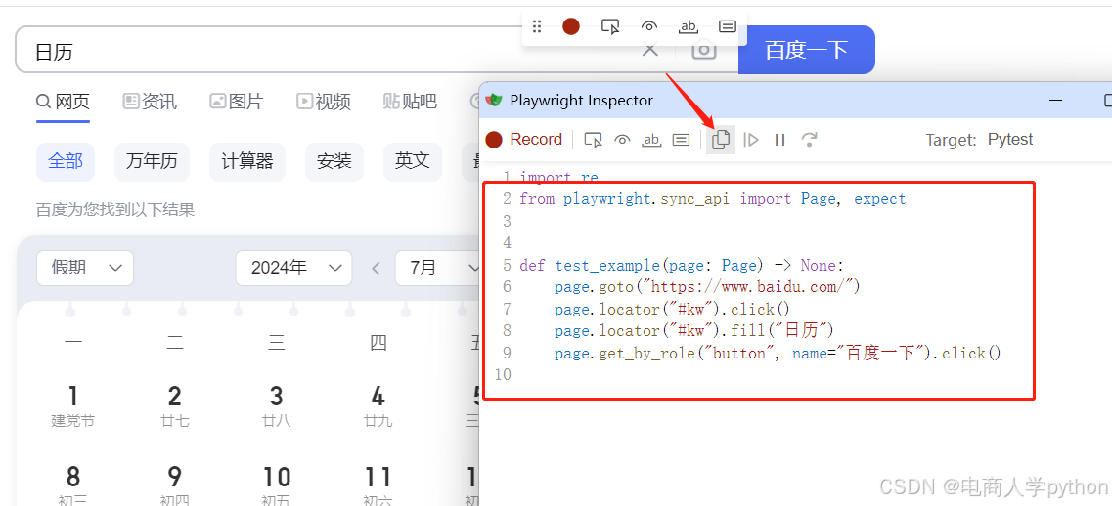Select the 英文 filter chip
Image resolution: width=1112 pixels, height=506 pixels.
pos(412,161)
